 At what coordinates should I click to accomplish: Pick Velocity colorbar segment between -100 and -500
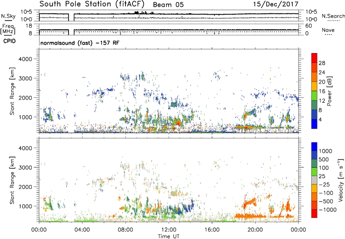[314, 197]
